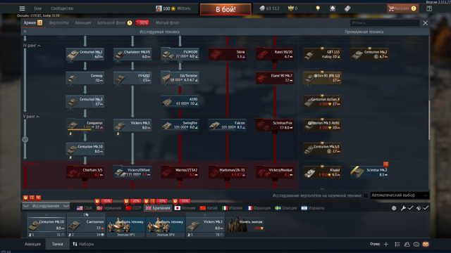Click the В бой! button
Viewport: 451px width, 253px height.
[225, 9]
